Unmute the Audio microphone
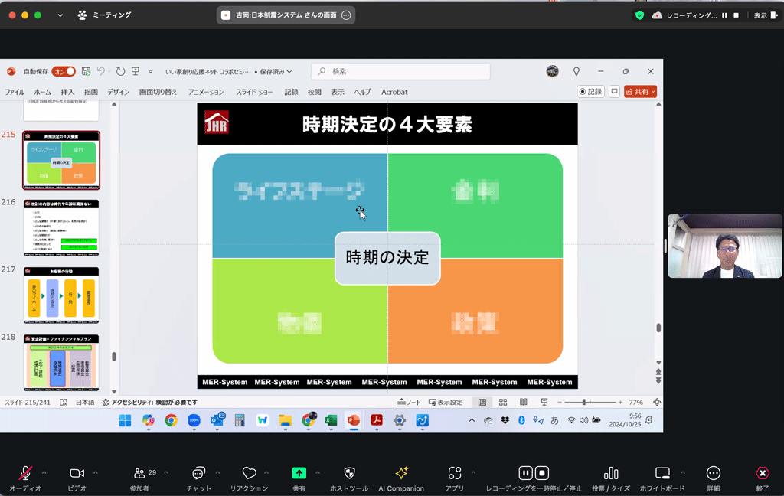784x496 pixels. [25, 473]
